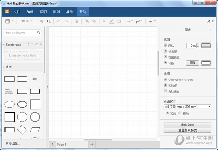Viewport: 218px width, 150px height.
Task: Click the 图像 background image button
Action: tap(193, 63)
